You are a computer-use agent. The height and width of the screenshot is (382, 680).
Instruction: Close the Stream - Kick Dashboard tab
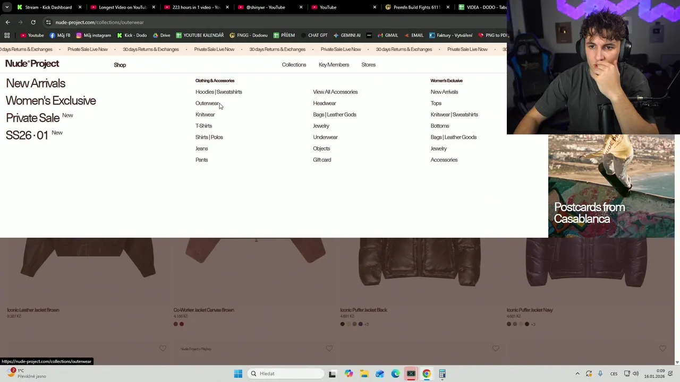tap(80, 7)
